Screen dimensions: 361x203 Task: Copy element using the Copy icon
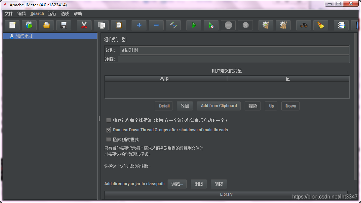(x=101, y=25)
